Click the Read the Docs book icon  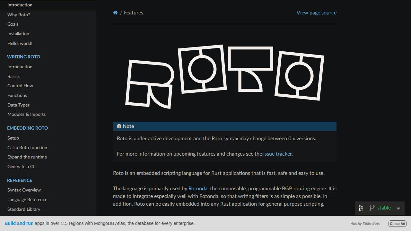tap(361, 208)
